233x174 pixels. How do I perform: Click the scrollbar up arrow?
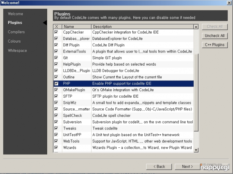coord(196,27)
